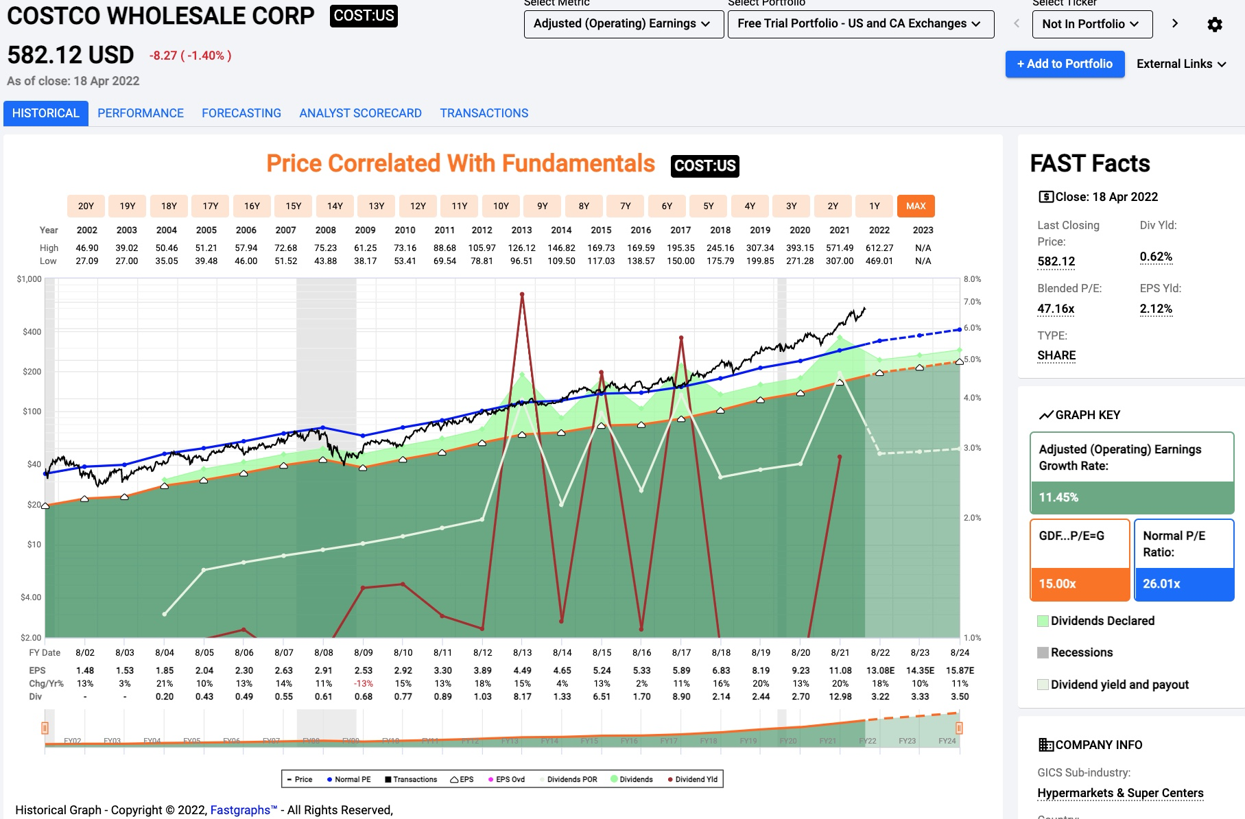Screen dimensions: 1245x819
Task: Toggle EPS Ovd series in legend
Action: tap(506, 779)
